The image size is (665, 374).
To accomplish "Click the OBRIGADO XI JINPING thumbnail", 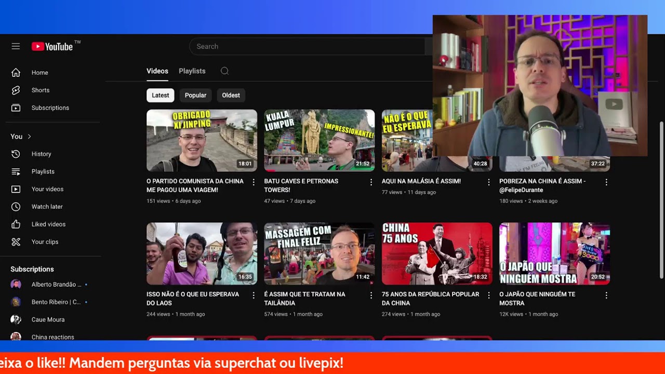I will click(202, 140).
